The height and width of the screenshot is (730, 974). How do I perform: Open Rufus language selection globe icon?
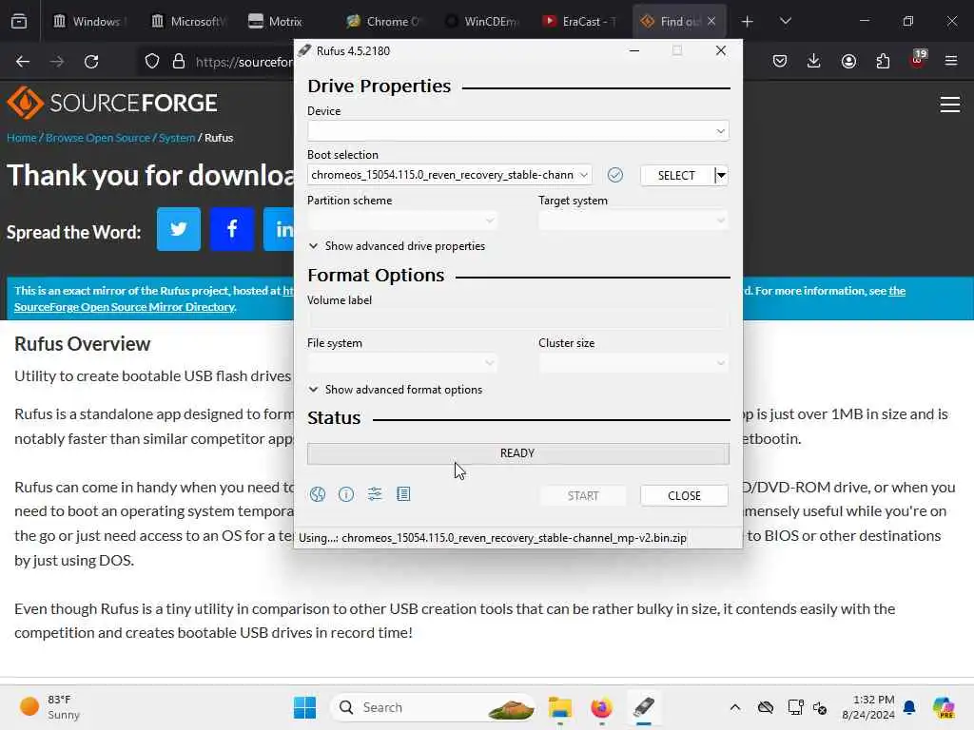coord(318,494)
